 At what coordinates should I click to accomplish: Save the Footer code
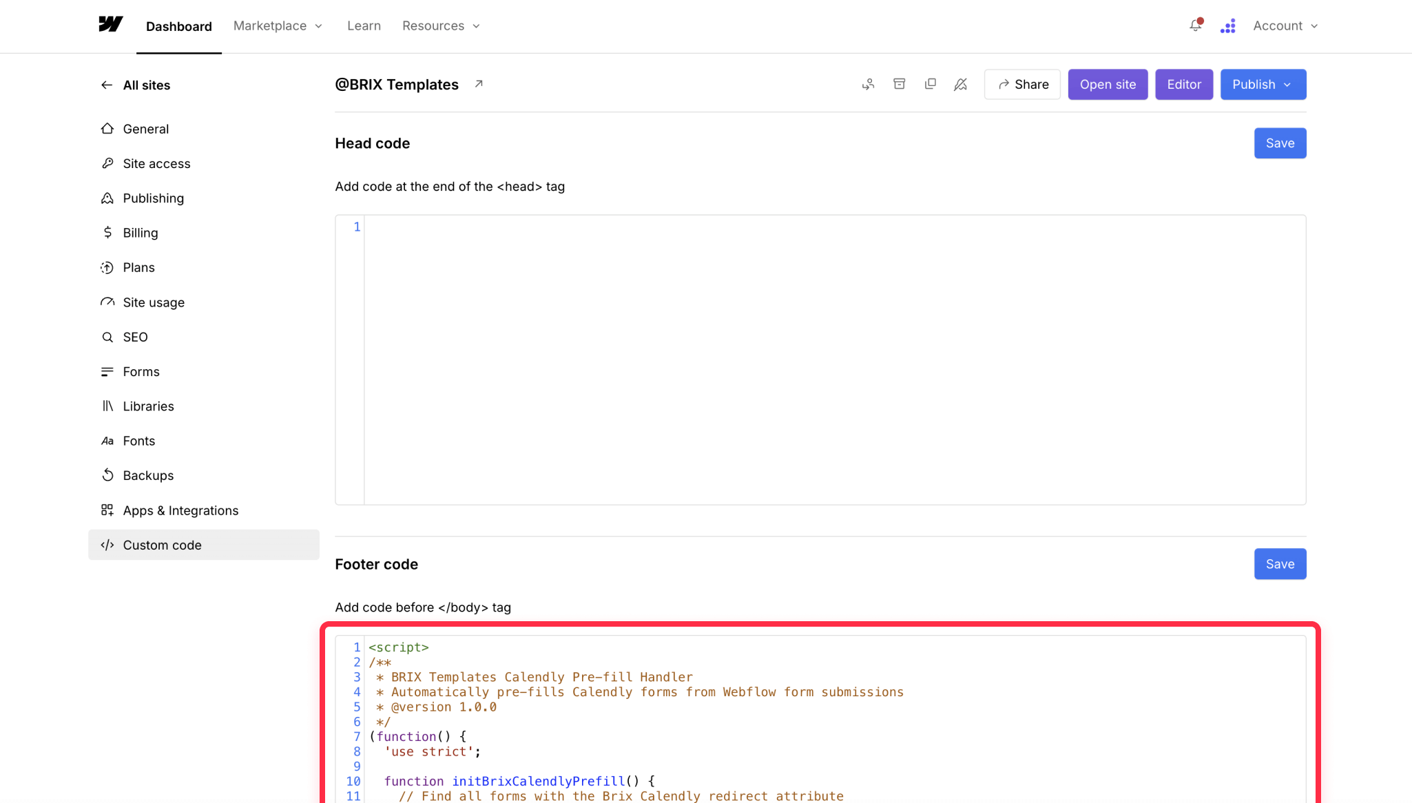[1280, 564]
